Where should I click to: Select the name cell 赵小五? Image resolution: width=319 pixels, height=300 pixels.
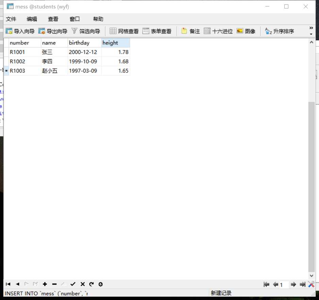(54, 71)
